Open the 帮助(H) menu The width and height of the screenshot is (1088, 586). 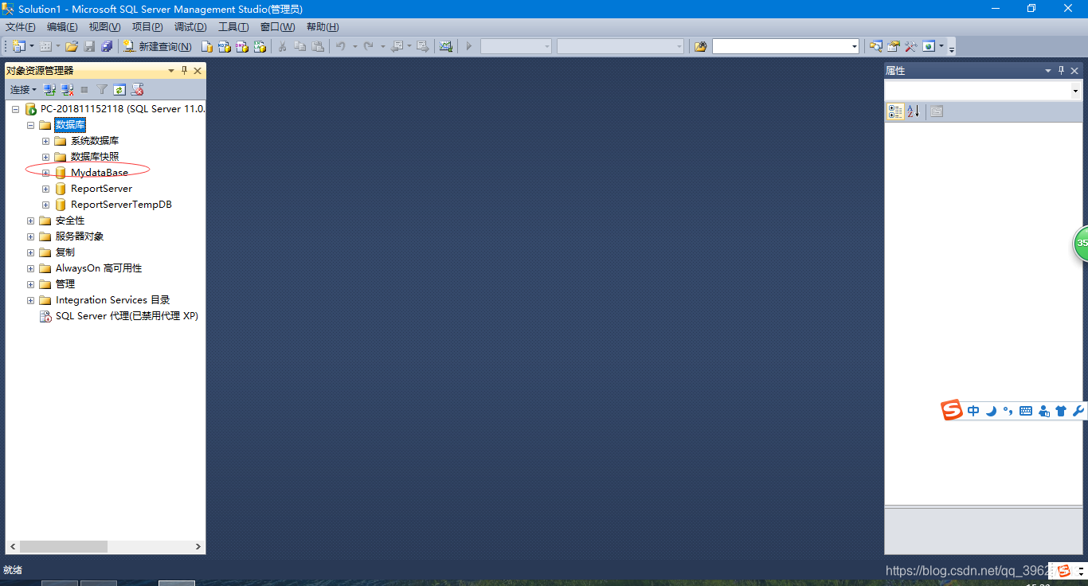click(x=323, y=27)
